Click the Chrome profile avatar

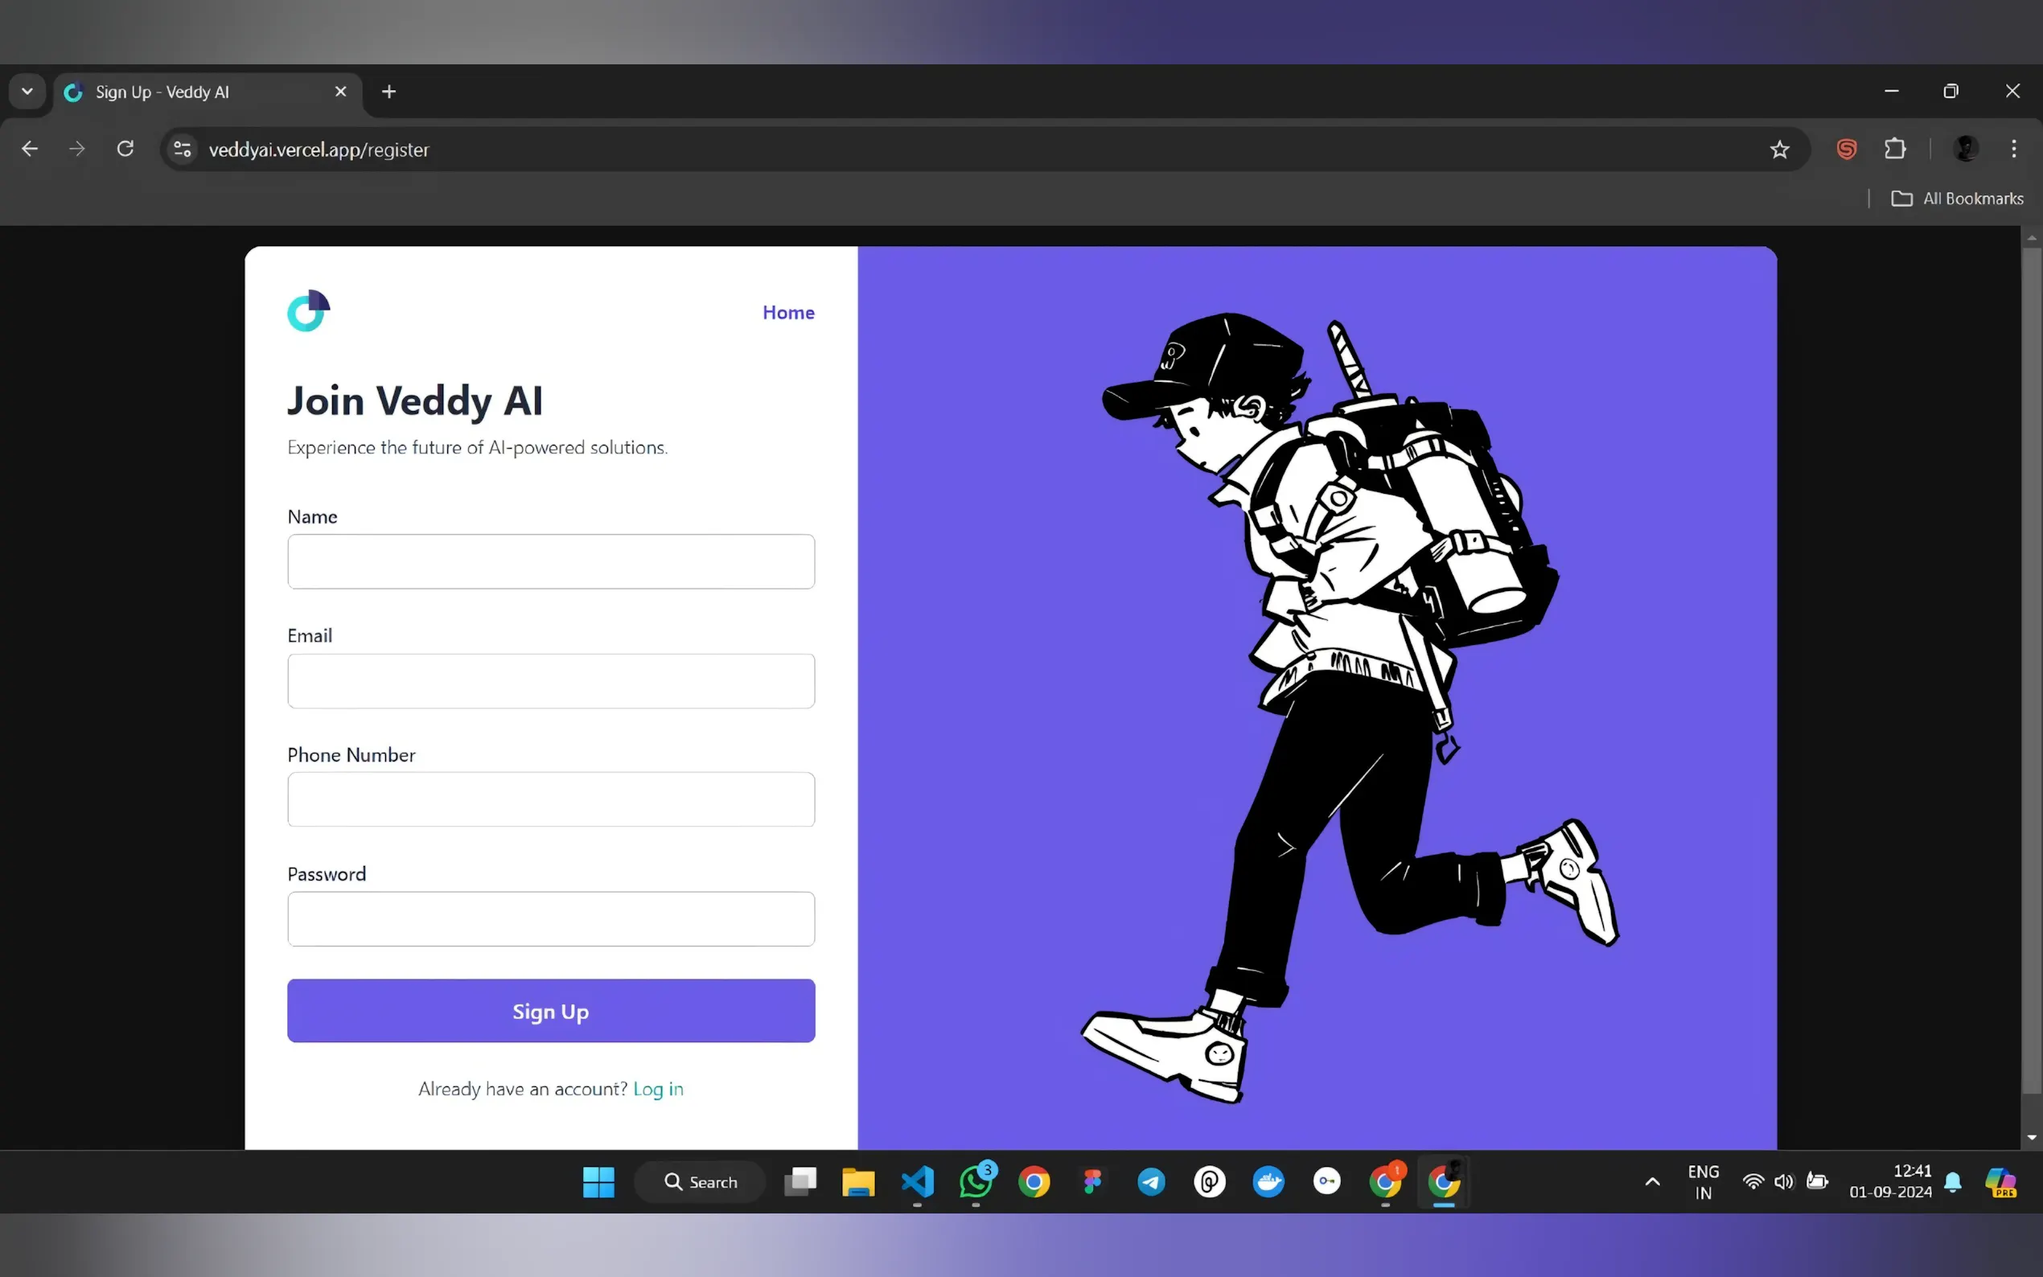click(1965, 149)
